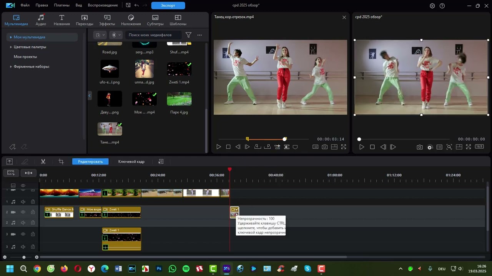492x276 pixels.
Task: Toggle visibility eye on video track 2
Action: point(23,212)
